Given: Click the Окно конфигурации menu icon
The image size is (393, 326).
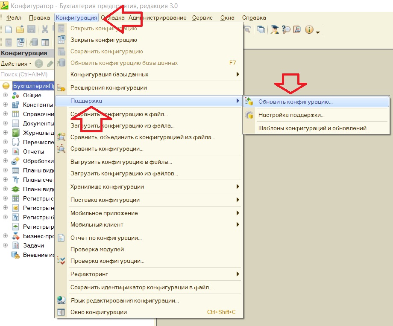Looking at the screenshot, I should 61,312.
